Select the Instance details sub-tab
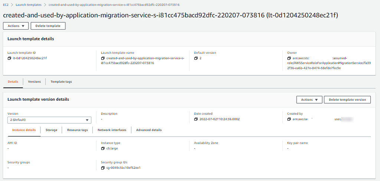The width and height of the screenshot is (380, 181). pos(24,130)
